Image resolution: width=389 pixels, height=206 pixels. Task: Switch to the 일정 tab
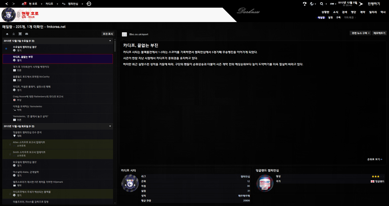(330, 17)
